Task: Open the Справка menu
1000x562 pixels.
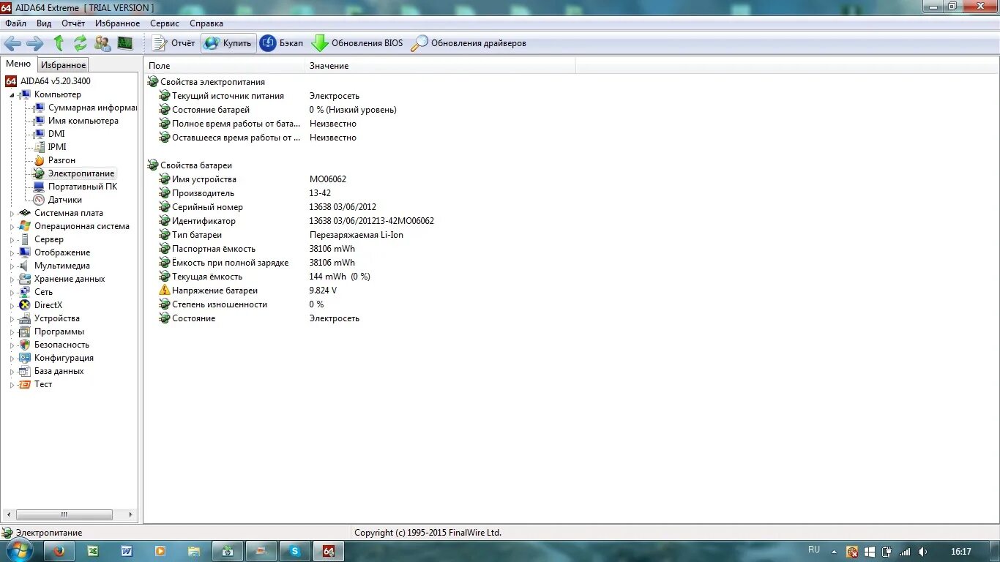Action: click(x=206, y=23)
